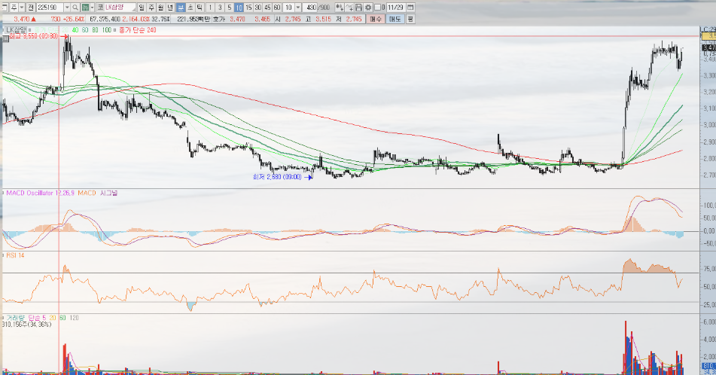The image size is (716, 375).
Task: Select the 일 (daily) period
Action: [142, 8]
